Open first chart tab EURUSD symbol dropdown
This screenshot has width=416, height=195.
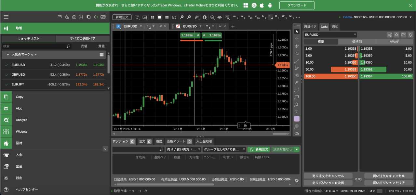pos(141,26)
